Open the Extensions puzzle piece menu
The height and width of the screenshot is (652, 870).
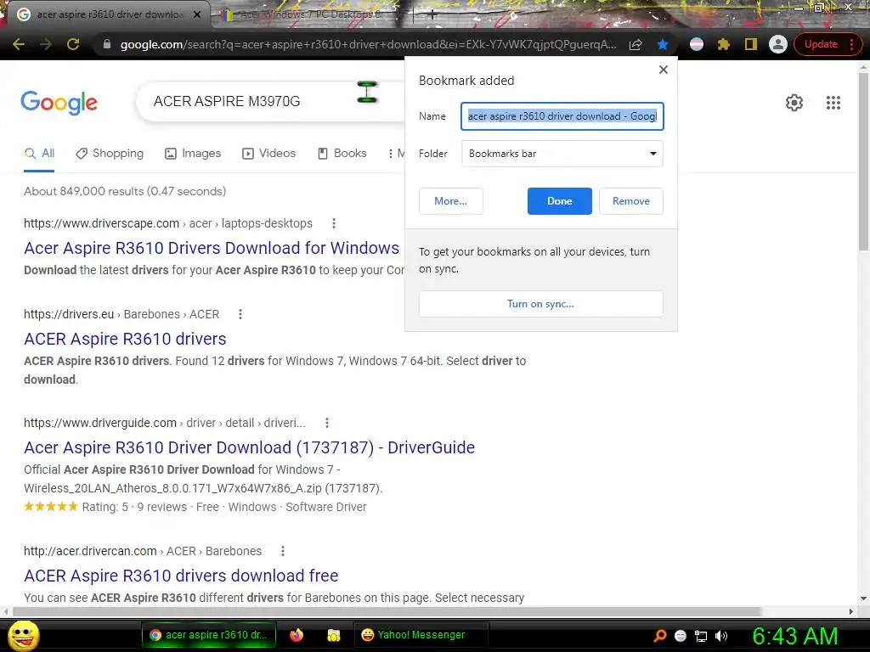pyautogui.click(x=724, y=44)
